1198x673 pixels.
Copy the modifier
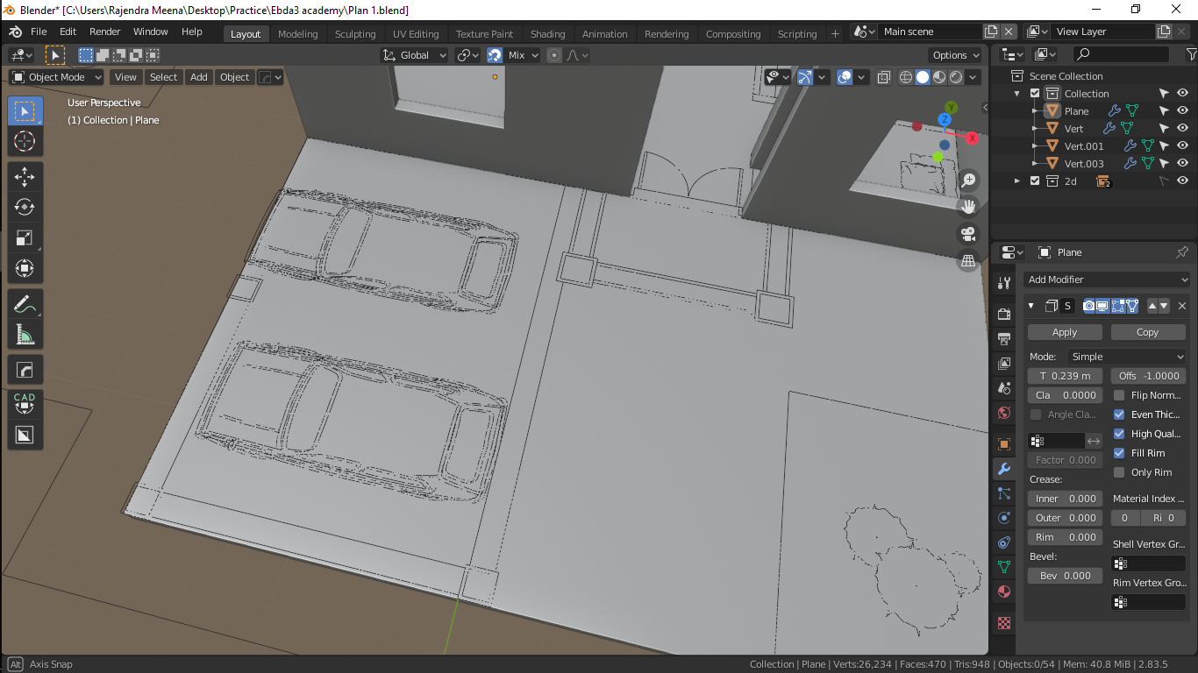click(1147, 332)
